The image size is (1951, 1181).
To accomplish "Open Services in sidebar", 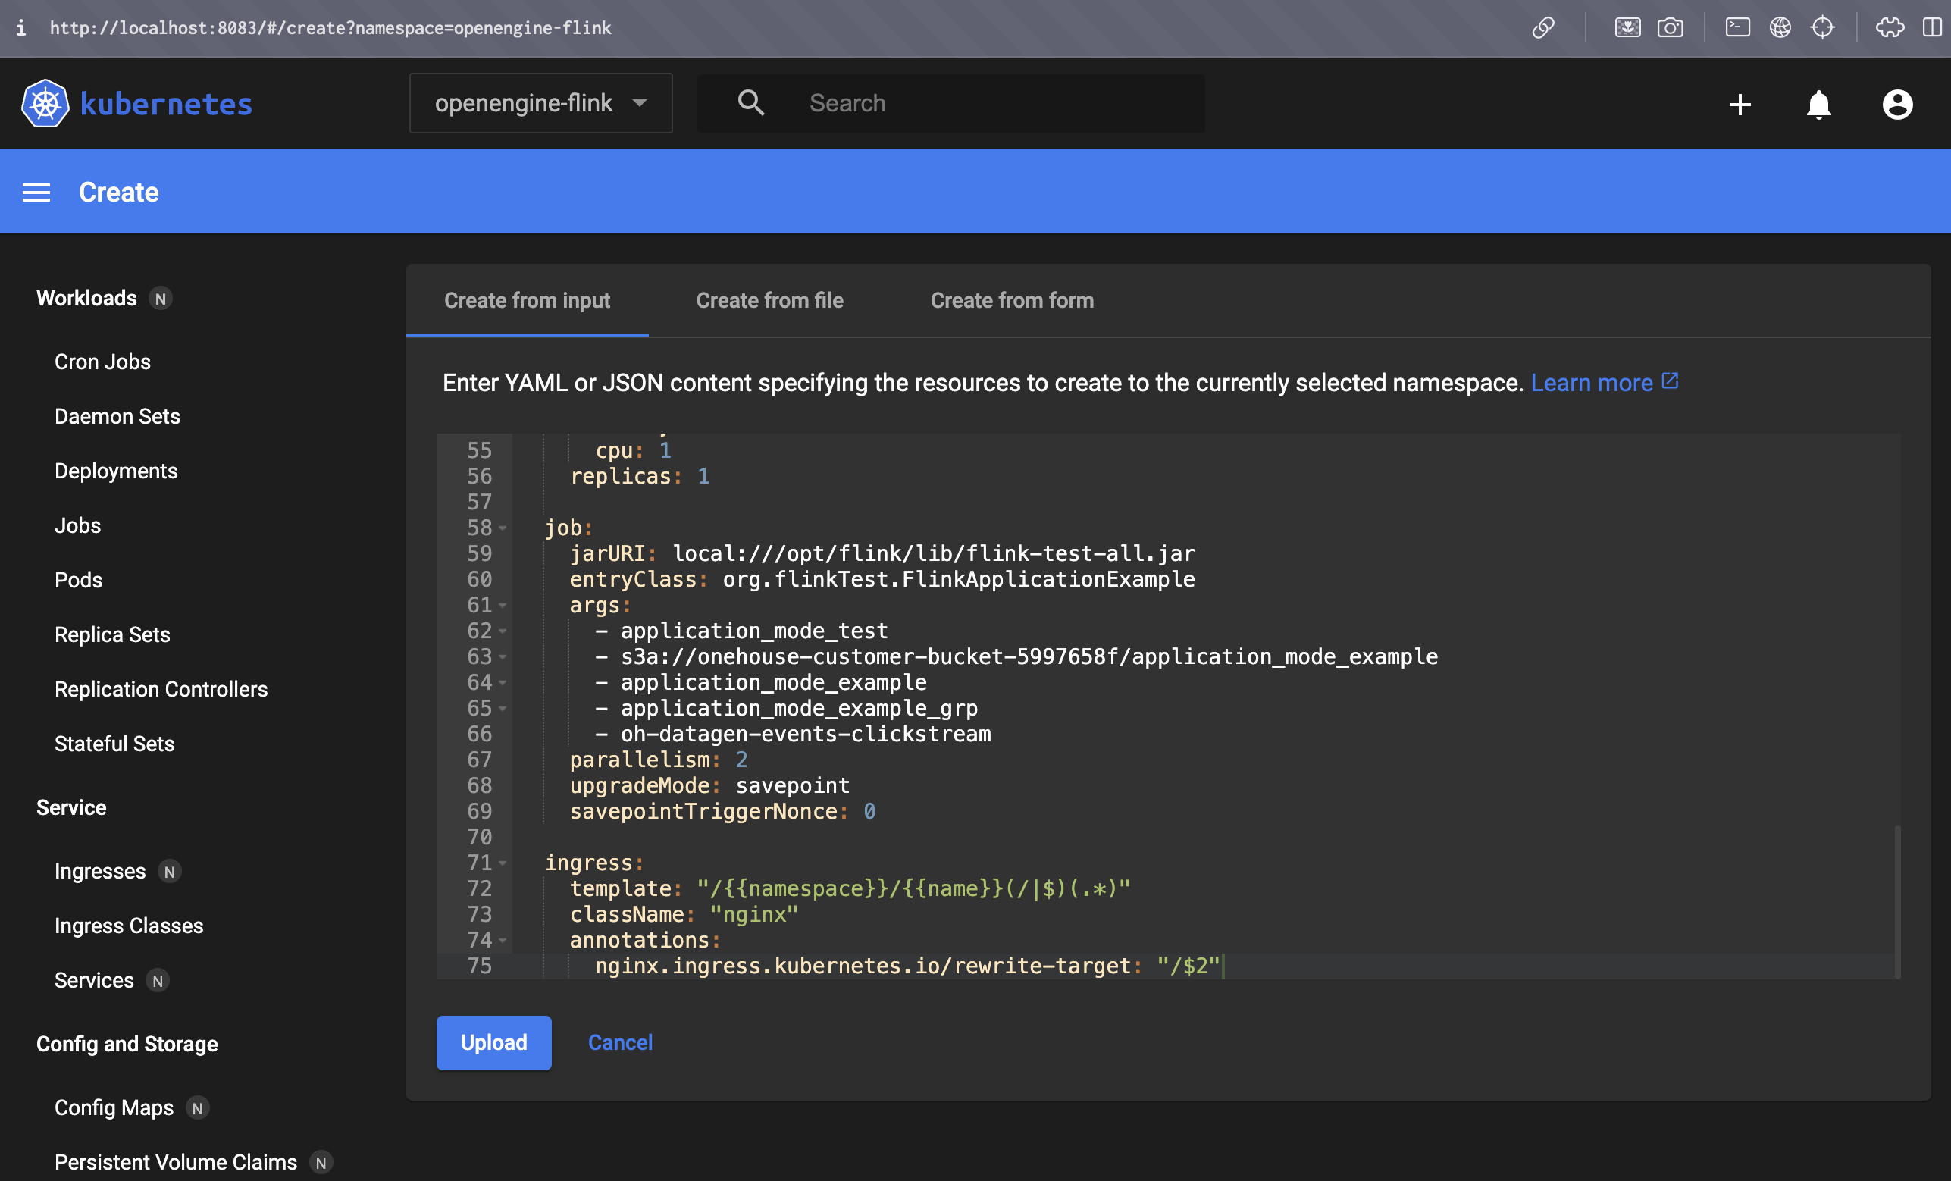I will tap(94, 982).
